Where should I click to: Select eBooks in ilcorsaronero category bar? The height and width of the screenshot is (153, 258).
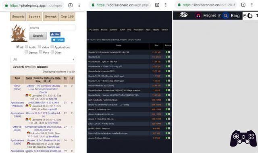(156, 30)
